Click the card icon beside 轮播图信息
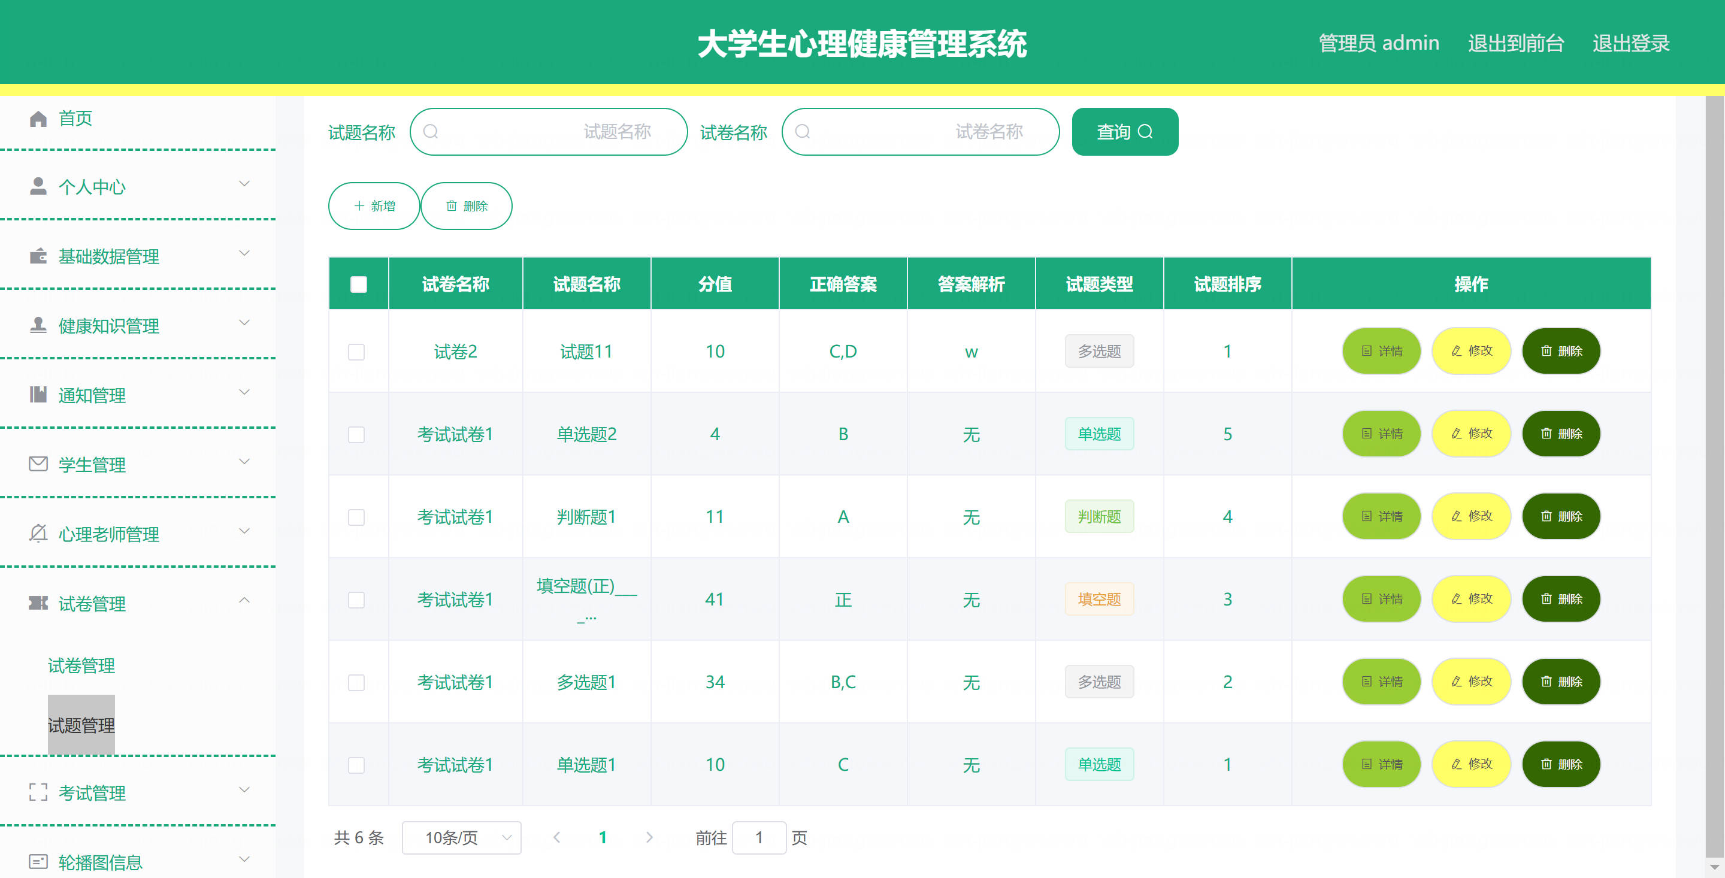 point(38,861)
